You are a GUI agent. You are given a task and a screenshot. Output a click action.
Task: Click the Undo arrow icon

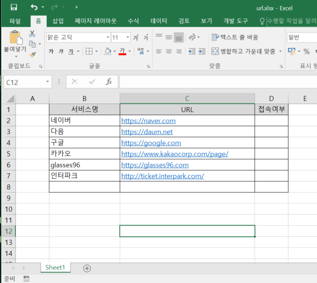pos(34,7)
